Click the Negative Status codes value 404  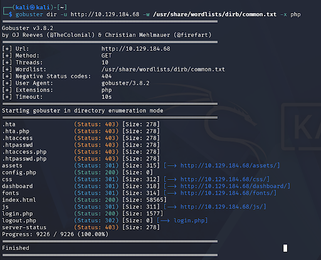[107, 76]
